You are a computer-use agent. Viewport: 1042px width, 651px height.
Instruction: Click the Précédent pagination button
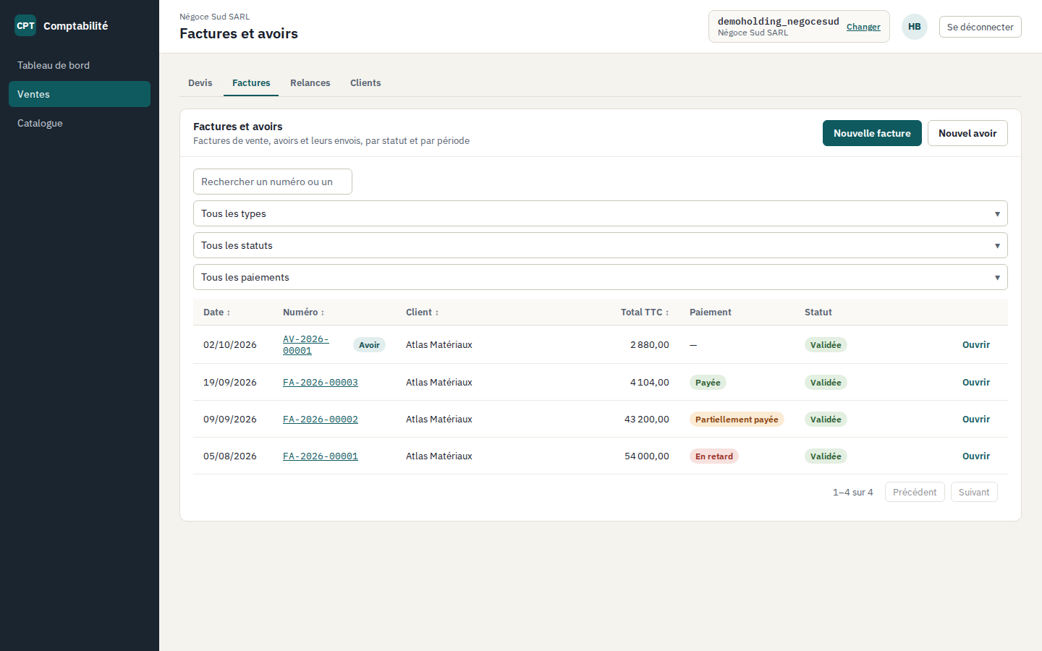(x=915, y=492)
